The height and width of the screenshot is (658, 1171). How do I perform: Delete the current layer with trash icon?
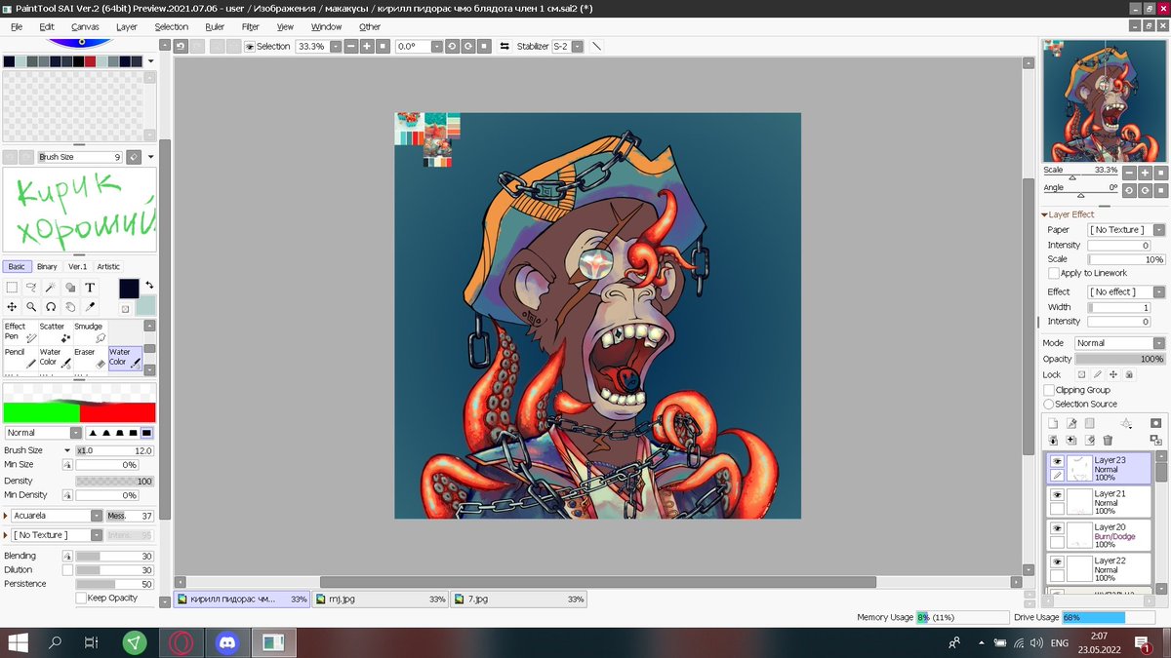pos(1108,441)
